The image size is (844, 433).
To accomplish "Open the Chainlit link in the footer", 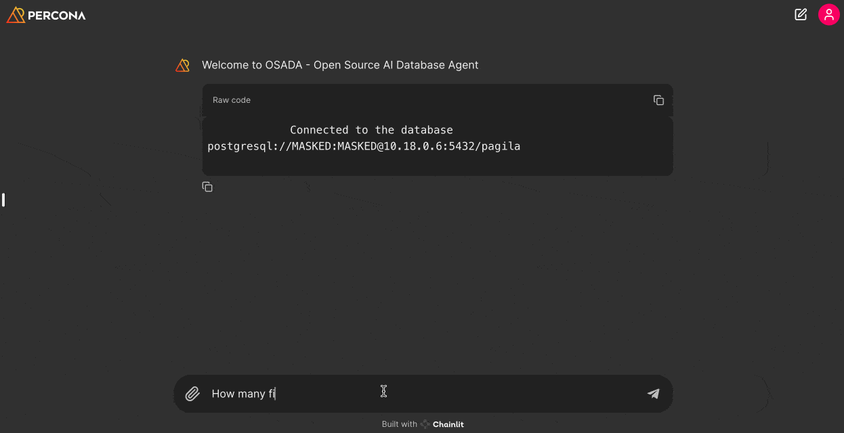I will point(448,424).
